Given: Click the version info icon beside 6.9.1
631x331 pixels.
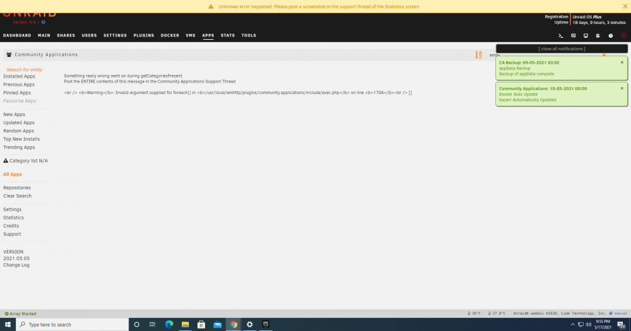Looking at the screenshot, I should (x=44, y=22).
